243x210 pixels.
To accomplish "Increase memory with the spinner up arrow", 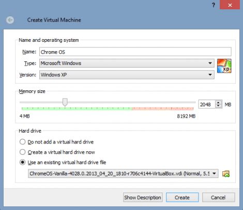I will 218,102.
